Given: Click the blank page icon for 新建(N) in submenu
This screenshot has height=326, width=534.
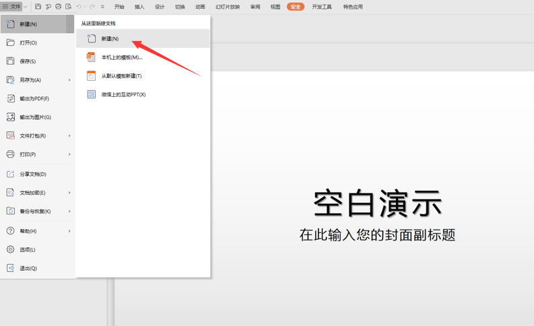Looking at the screenshot, I should pos(91,38).
